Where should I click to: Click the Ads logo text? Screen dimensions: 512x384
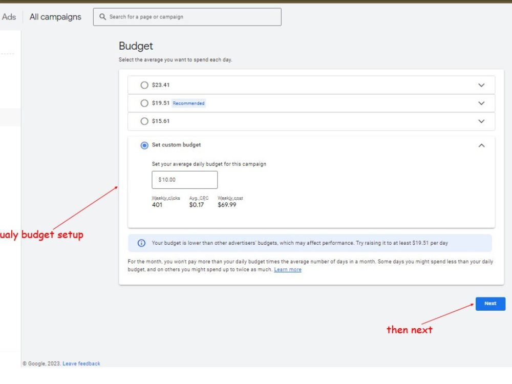point(9,17)
